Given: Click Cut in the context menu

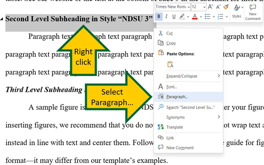Looking at the screenshot, I should click(x=169, y=33).
